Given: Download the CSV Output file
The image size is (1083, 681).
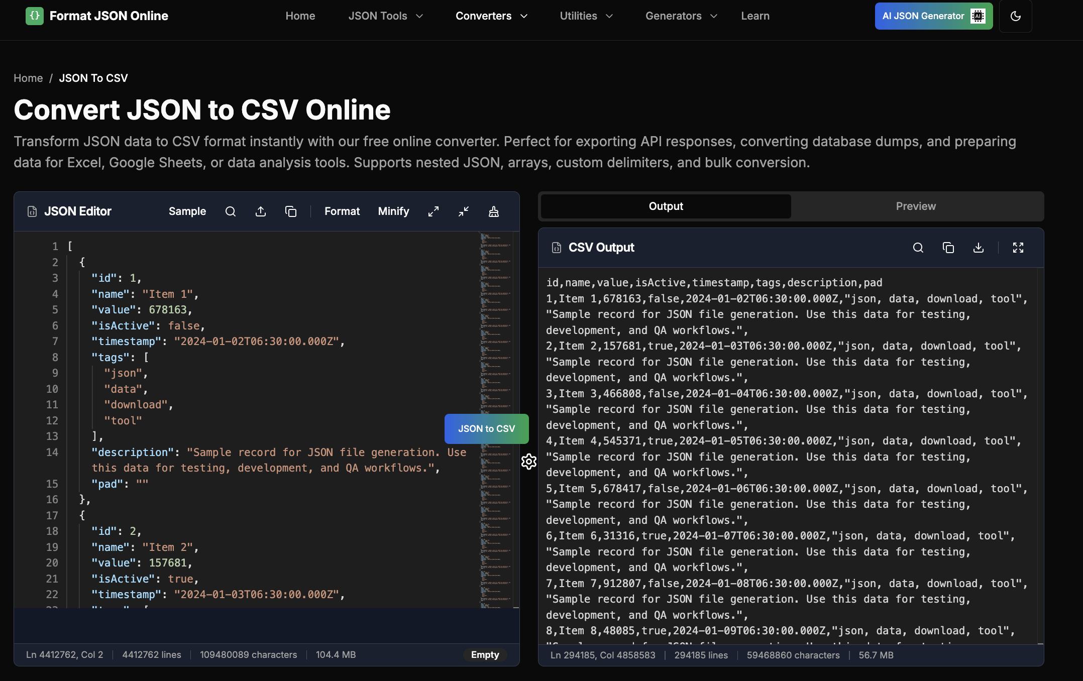Looking at the screenshot, I should tap(978, 248).
